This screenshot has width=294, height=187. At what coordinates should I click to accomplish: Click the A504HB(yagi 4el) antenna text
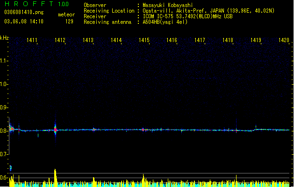tap(165, 22)
